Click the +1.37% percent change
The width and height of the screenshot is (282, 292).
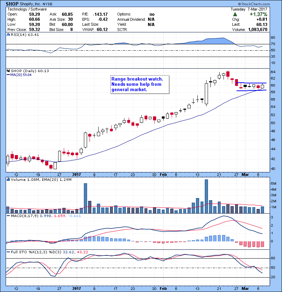tap(258, 14)
